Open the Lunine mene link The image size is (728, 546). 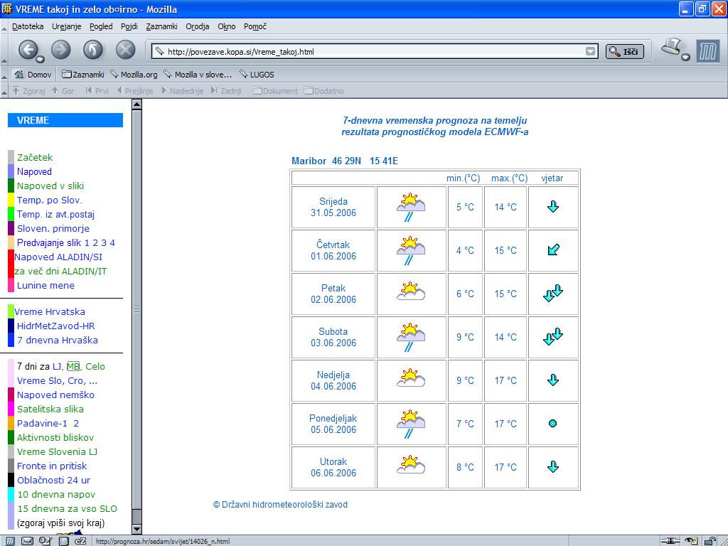point(45,285)
